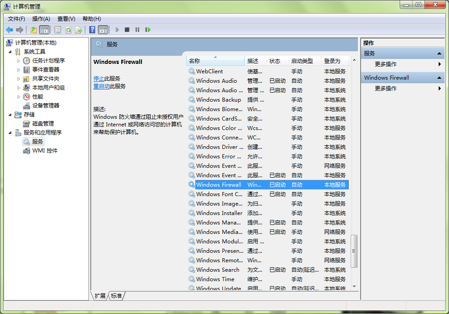
Task: Expand the 性能 node
Action: tap(18, 97)
